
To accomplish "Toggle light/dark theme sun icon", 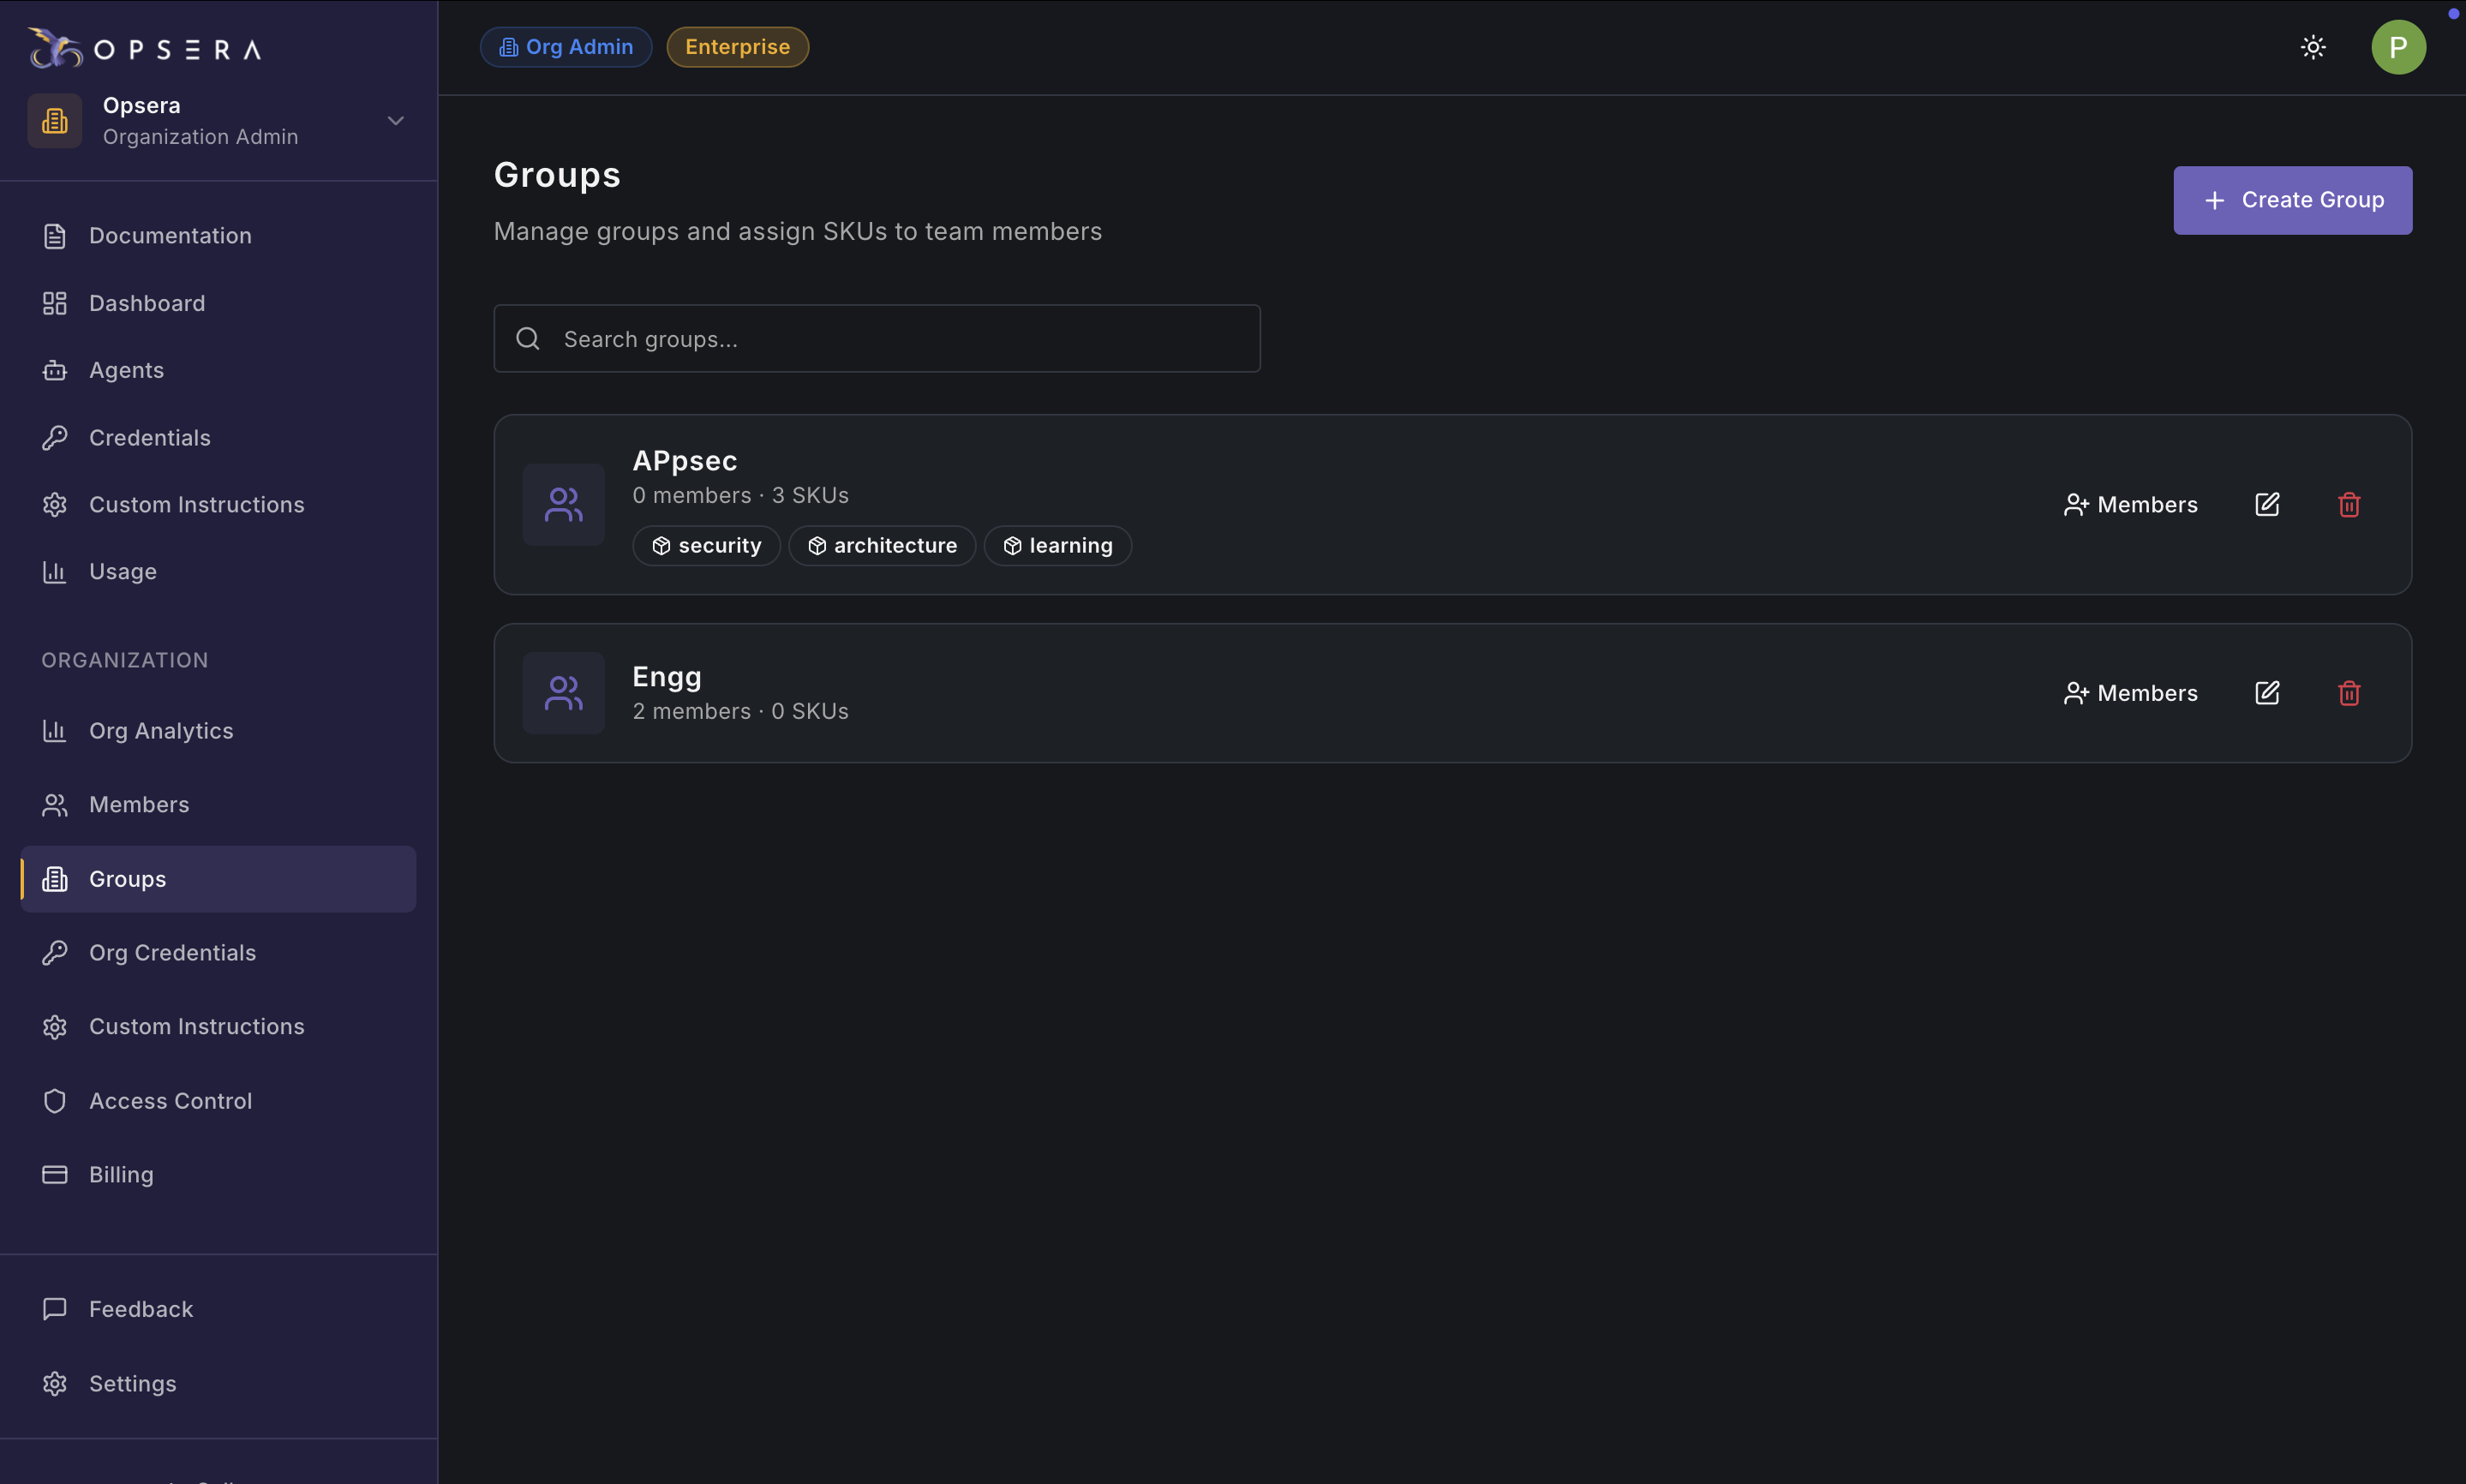I will (x=2312, y=47).
